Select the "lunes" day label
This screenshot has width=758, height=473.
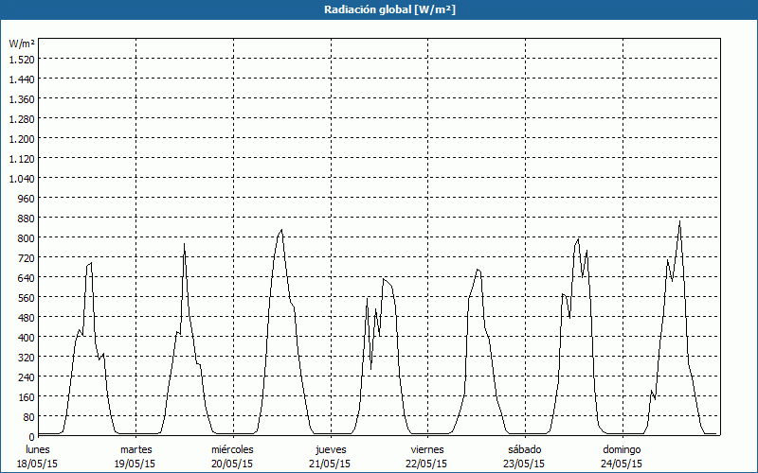coord(38,449)
